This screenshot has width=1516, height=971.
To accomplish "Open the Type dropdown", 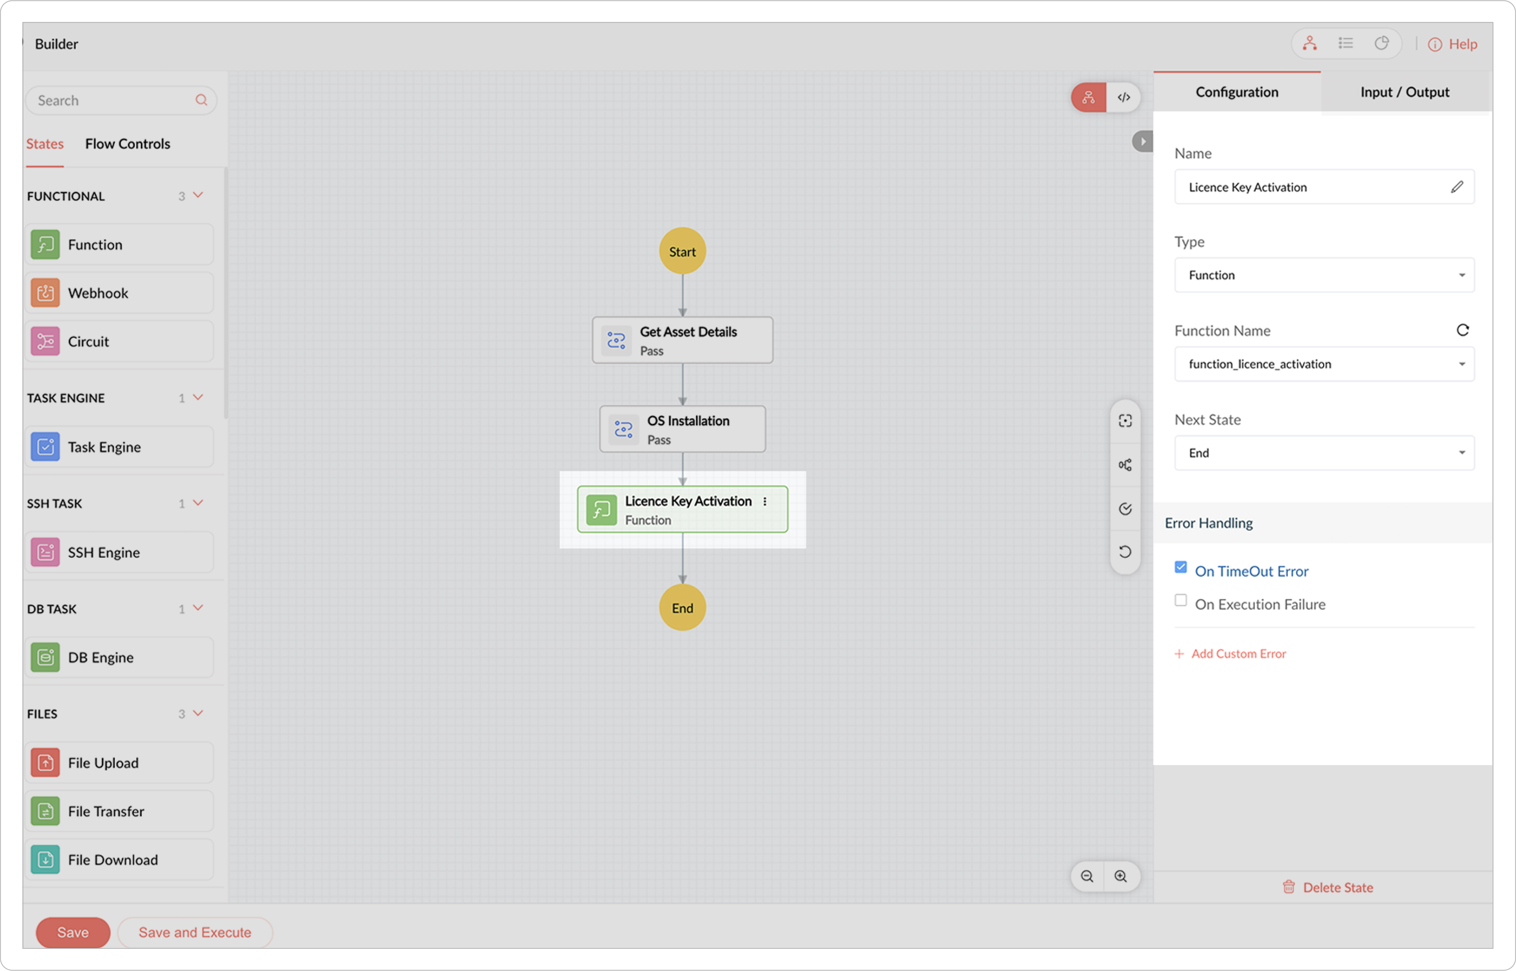I will (x=1324, y=275).
